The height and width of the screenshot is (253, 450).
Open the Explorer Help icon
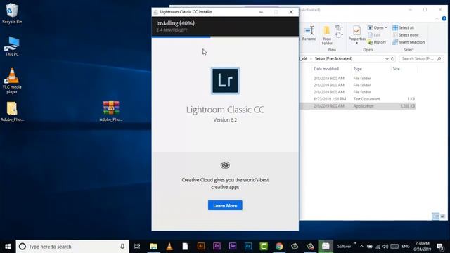point(444,19)
